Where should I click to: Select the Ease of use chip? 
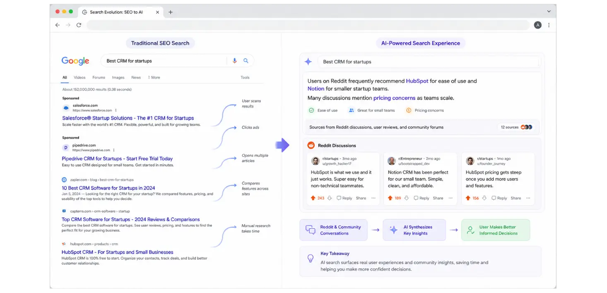(x=323, y=110)
